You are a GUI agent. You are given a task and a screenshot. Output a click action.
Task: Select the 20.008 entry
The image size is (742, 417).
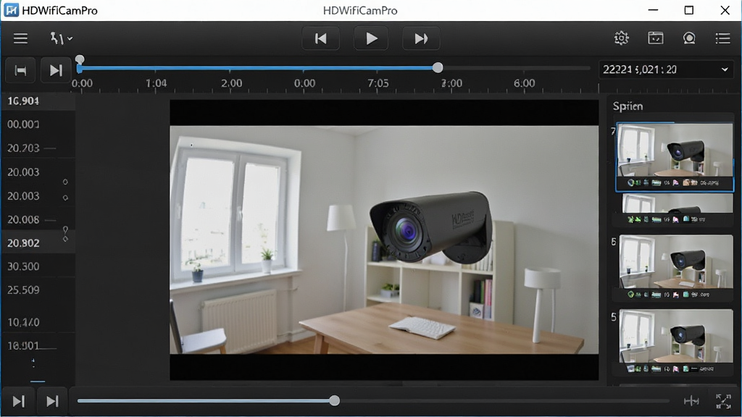tap(38, 219)
